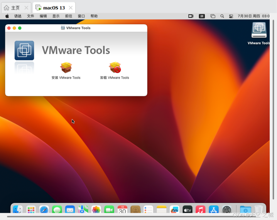This screenshot has width=277, height=220.
Task: Open the 文件 menu
Action: click(30, 16)
